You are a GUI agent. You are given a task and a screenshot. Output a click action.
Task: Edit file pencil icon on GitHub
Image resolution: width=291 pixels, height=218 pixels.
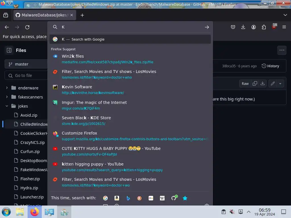pyautogui.click(x=273, y=83)
